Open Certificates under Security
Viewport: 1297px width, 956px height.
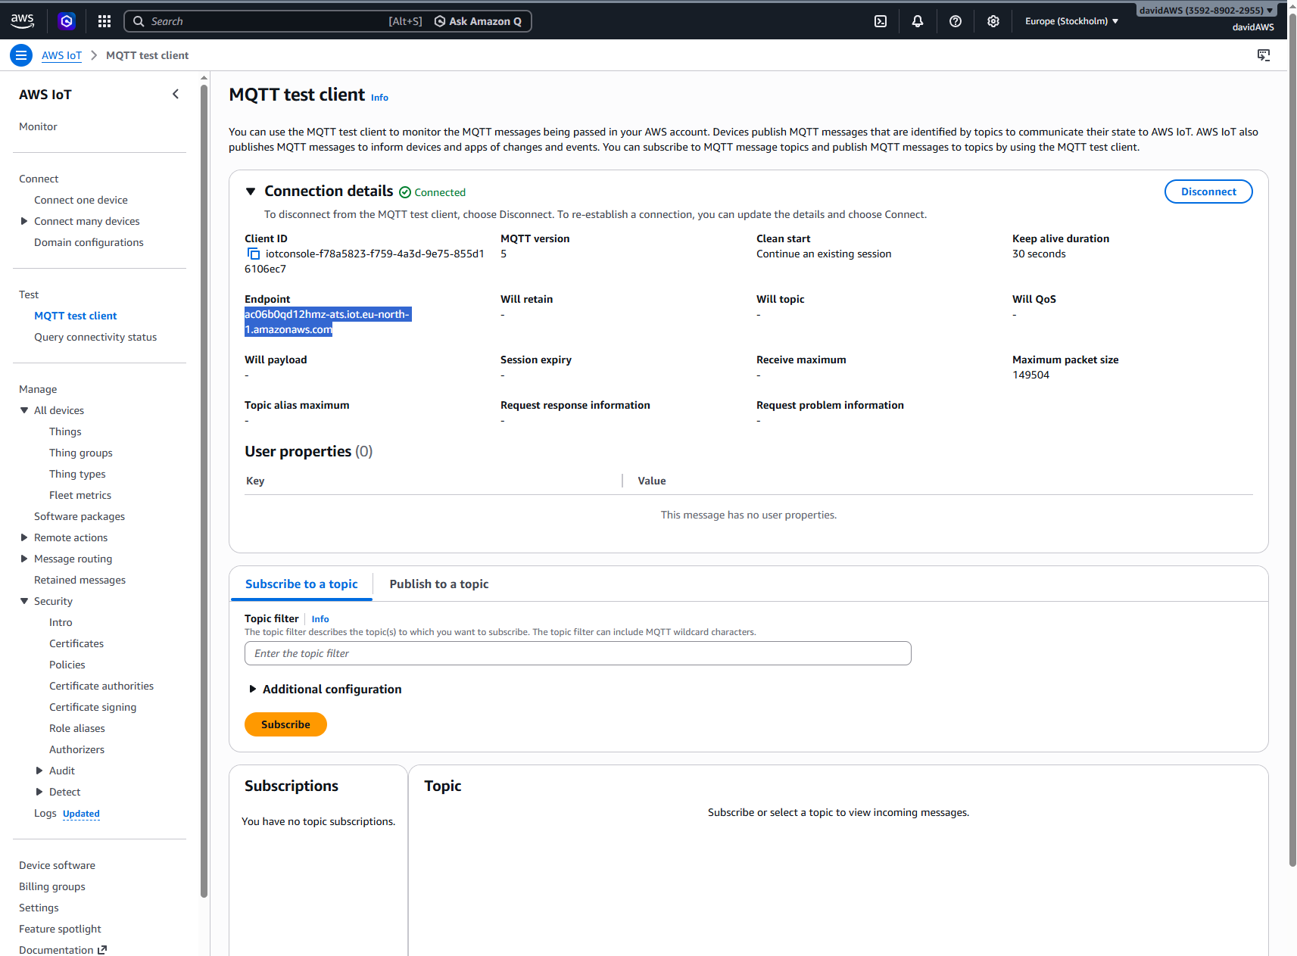(76, 643)
